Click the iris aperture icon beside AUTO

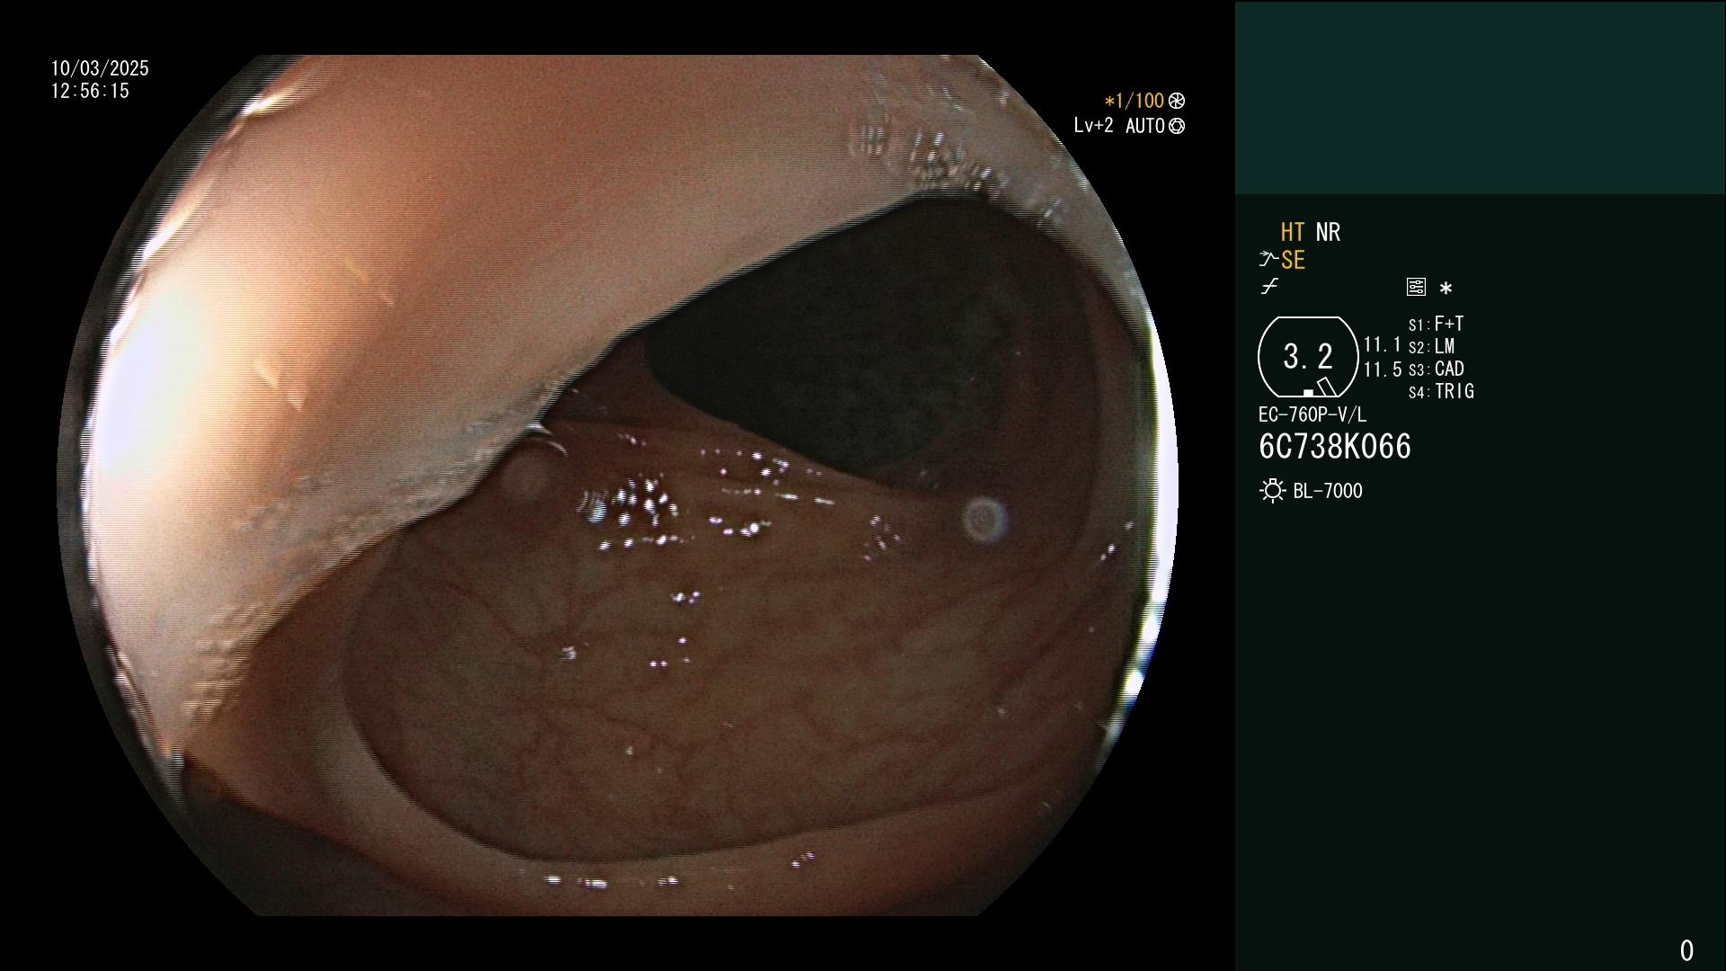(1177, 126)
